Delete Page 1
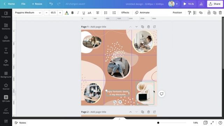Viewport: 224px width, 126px height. [148, 27]
